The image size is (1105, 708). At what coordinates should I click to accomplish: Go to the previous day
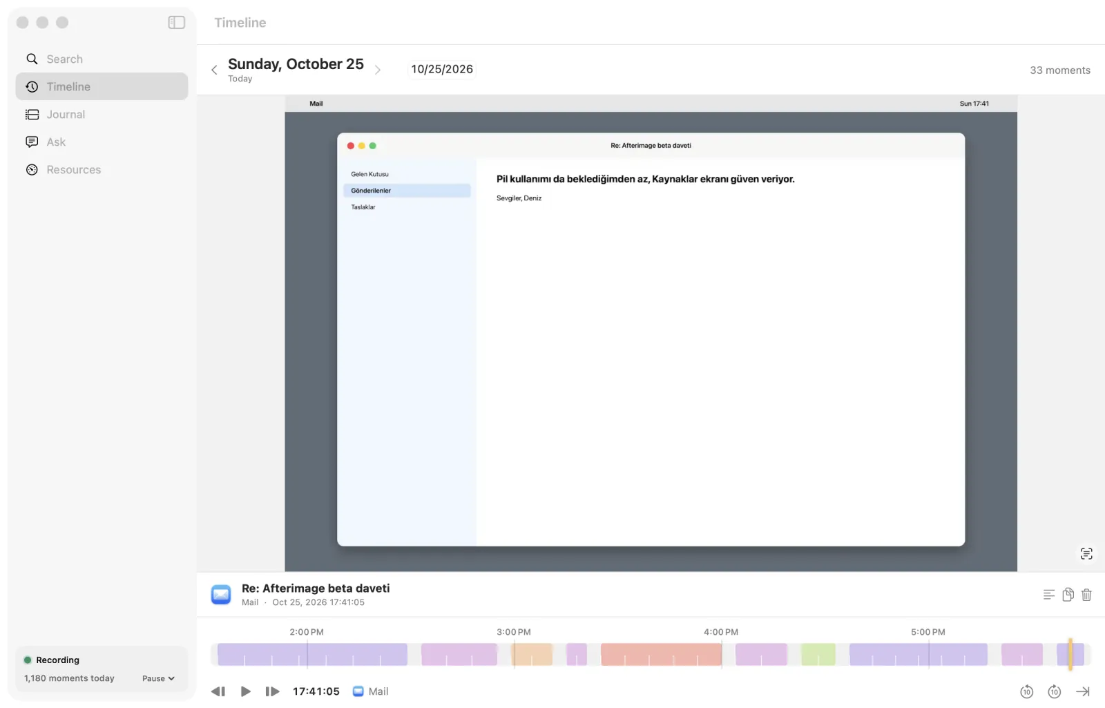click(214, 70)
